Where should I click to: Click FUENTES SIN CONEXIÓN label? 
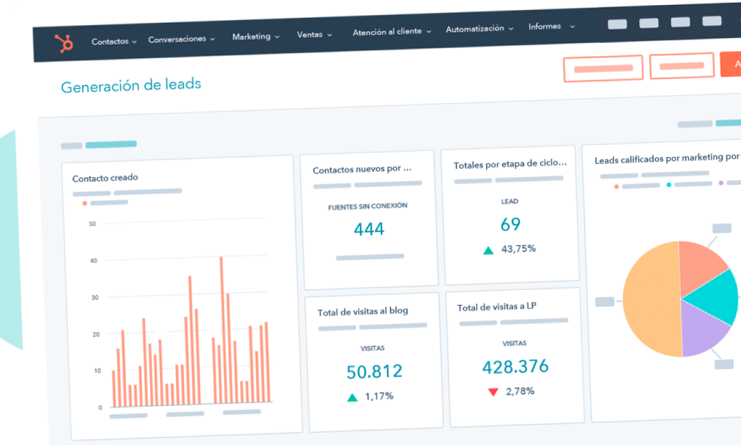[368, 206]
